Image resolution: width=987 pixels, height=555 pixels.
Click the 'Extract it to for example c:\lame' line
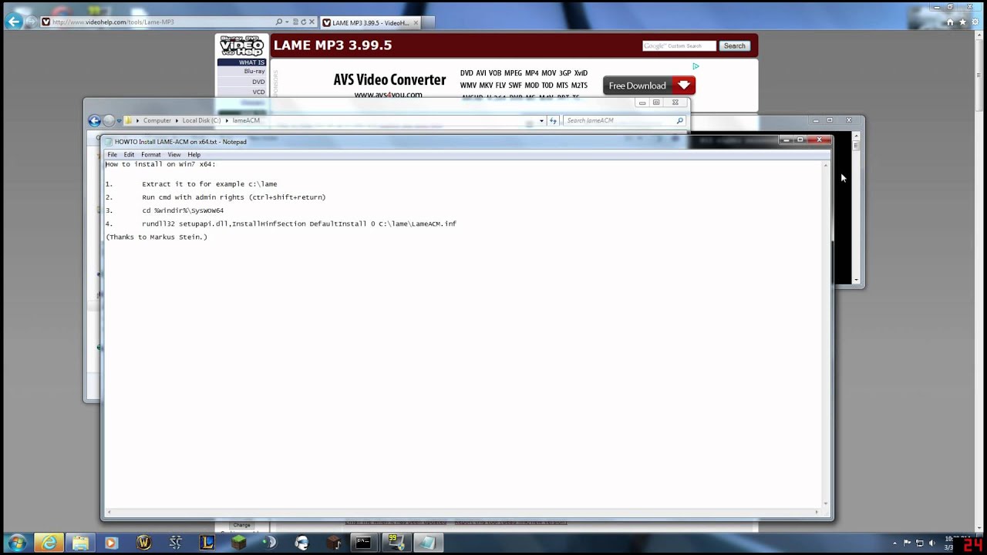click(x=210, y=184)
